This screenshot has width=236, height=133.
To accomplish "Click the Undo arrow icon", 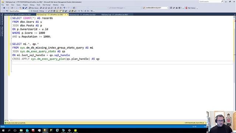I will tap(64, 8).
